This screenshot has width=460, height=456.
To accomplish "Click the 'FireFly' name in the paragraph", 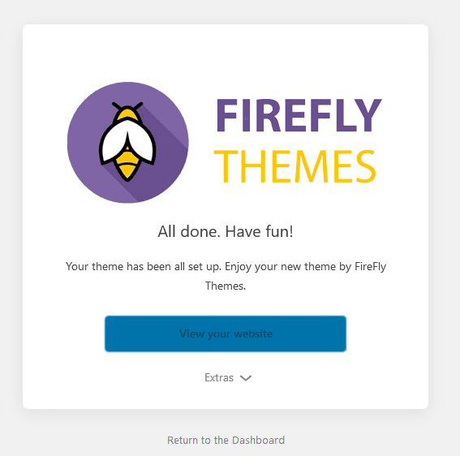I will coord(370,267).
